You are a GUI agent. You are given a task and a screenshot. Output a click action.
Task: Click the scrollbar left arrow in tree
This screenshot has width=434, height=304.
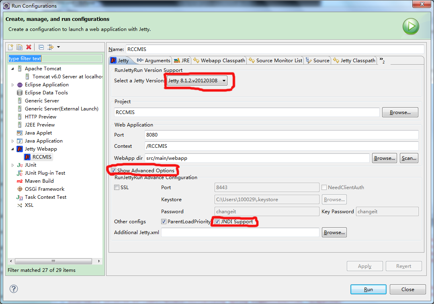pos(11,261)
